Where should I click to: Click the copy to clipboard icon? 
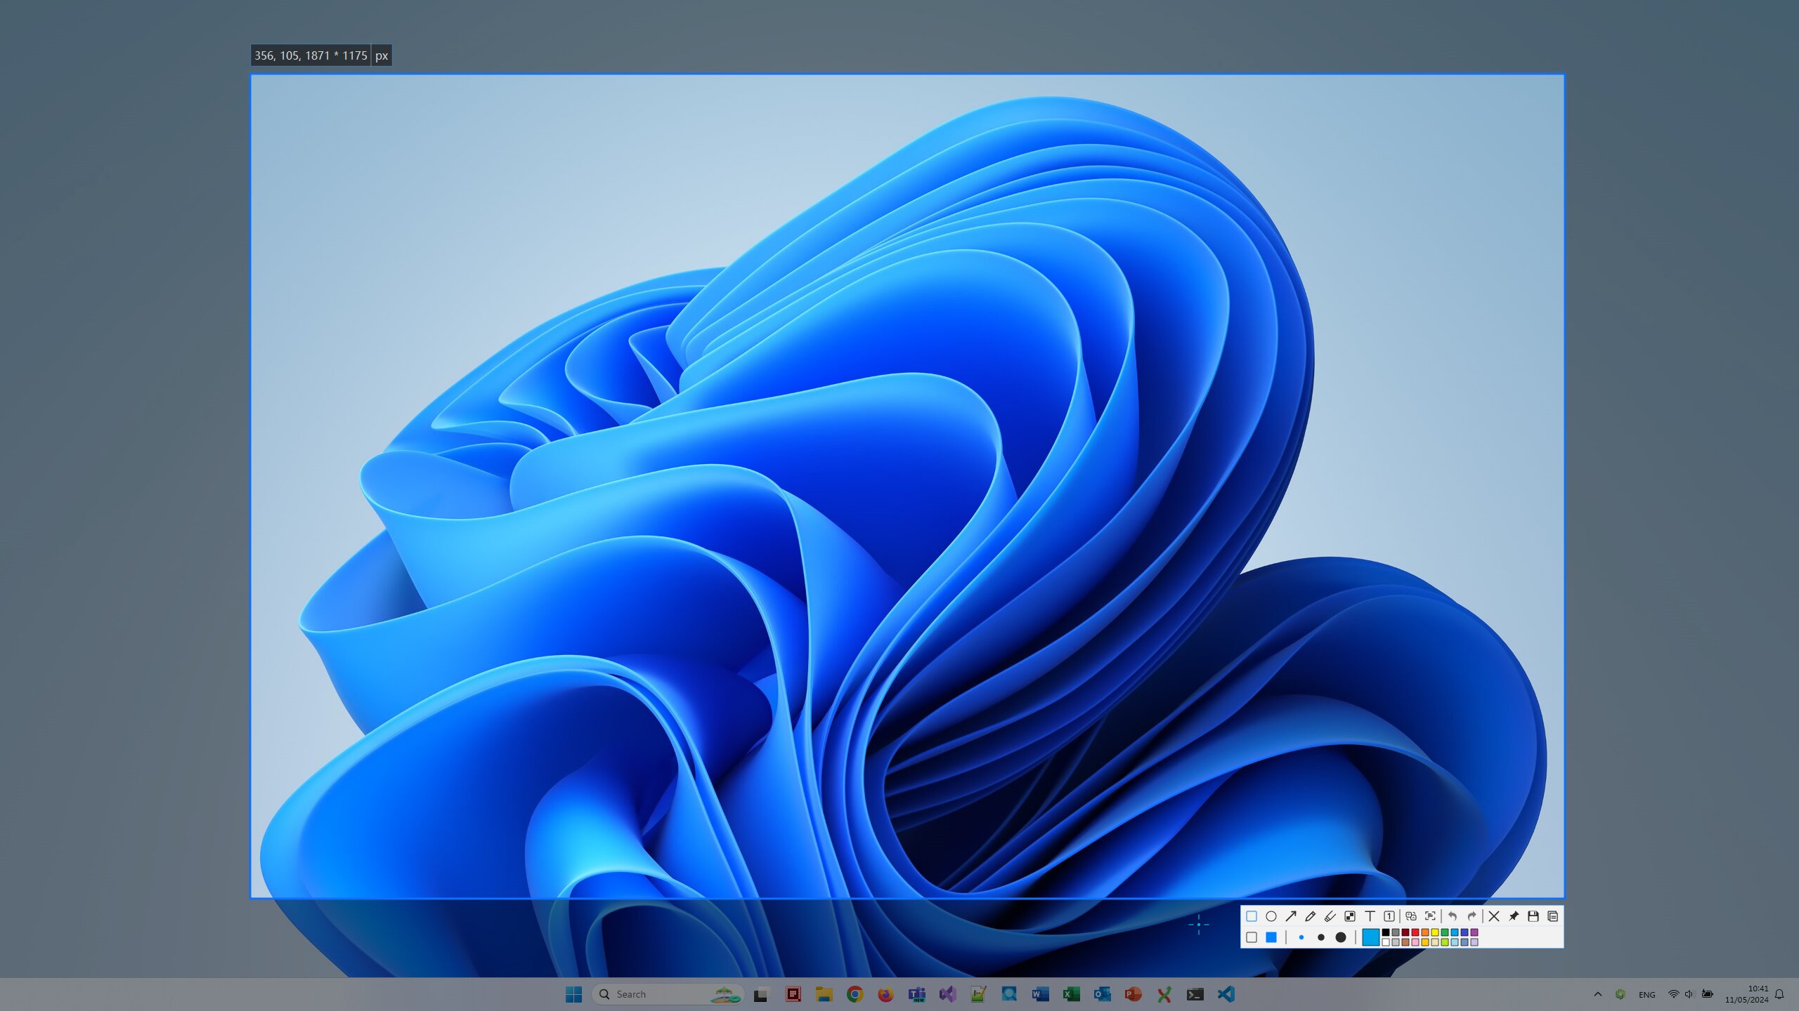pyautogui.click(x=1553, y=916)
